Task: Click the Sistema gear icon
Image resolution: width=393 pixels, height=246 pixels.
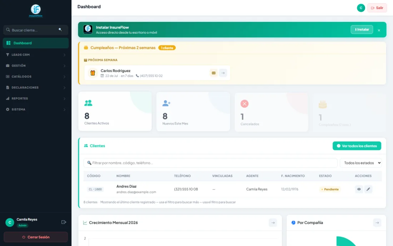Action: pos(8,109)
